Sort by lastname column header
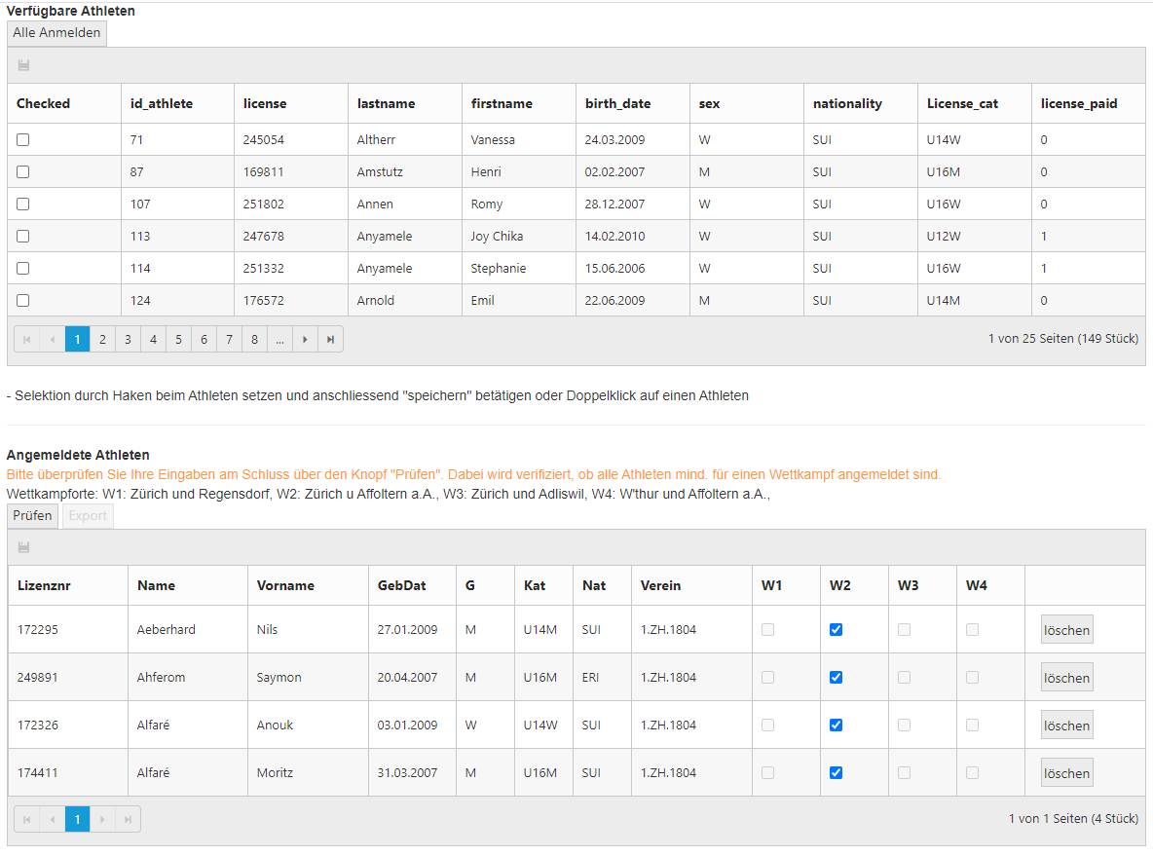 pyautogui.click(x=387, y=103)
